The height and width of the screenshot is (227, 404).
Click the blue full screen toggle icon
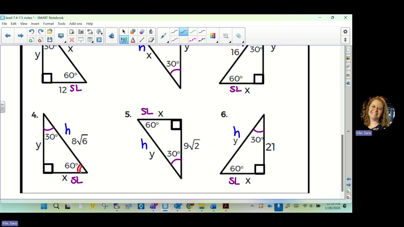(x=99, y=40)
